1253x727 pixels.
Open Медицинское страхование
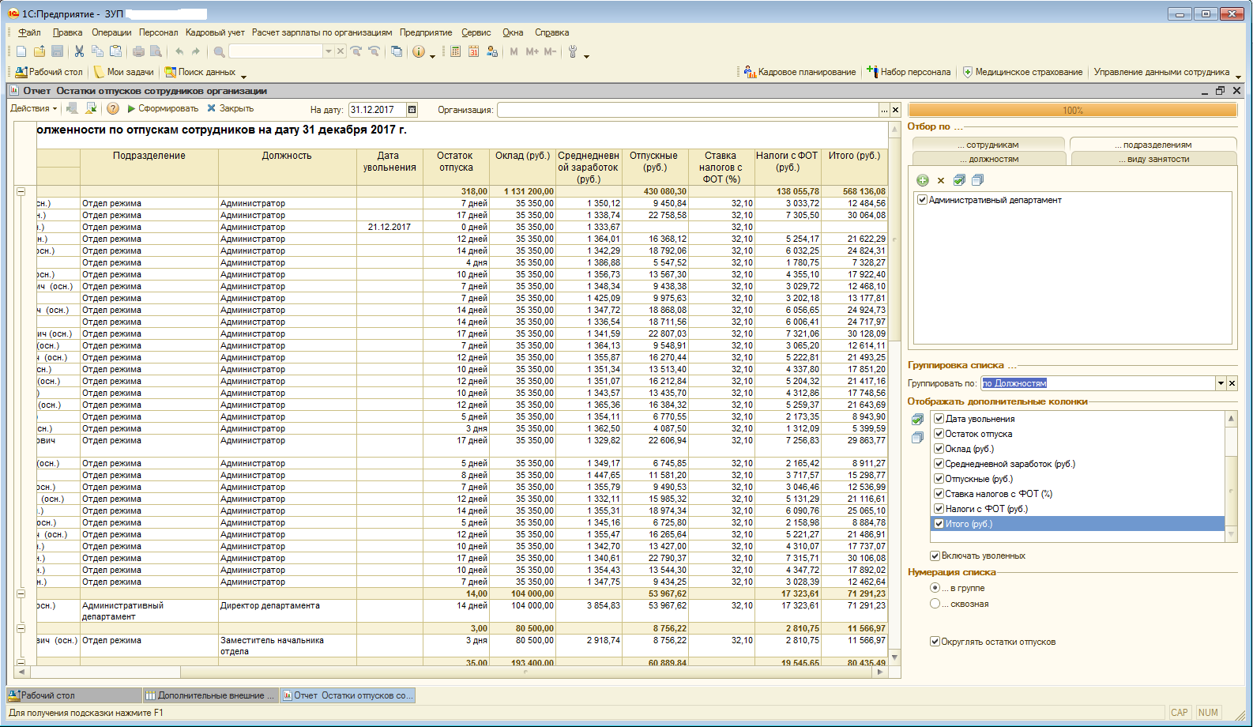coord(1022,72)
